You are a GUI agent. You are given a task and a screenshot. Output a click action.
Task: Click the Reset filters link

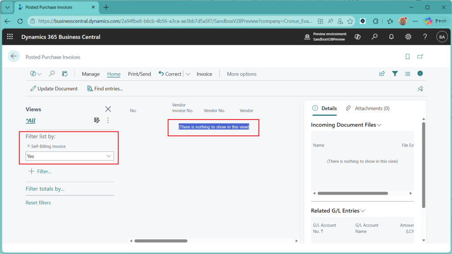(x=38, y=203)
